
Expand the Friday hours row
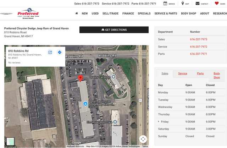(x=159, y=121)
